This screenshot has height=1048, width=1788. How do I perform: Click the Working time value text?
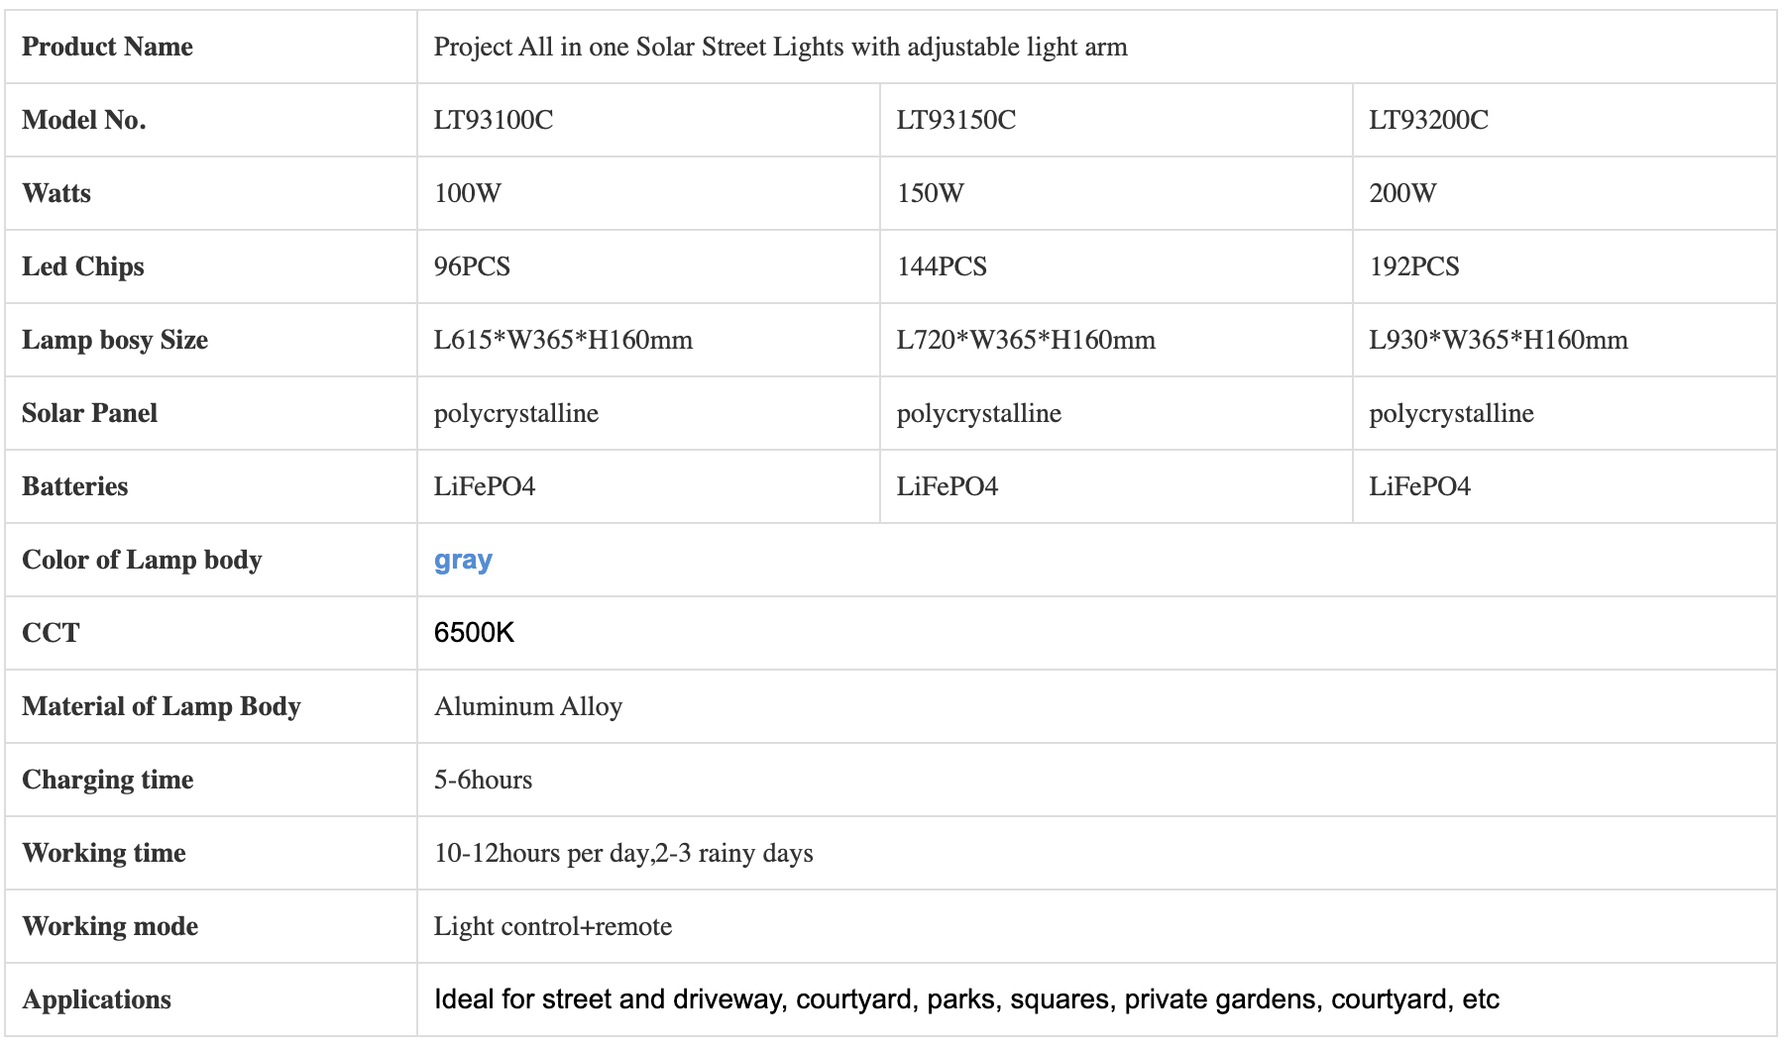point(623,853)
